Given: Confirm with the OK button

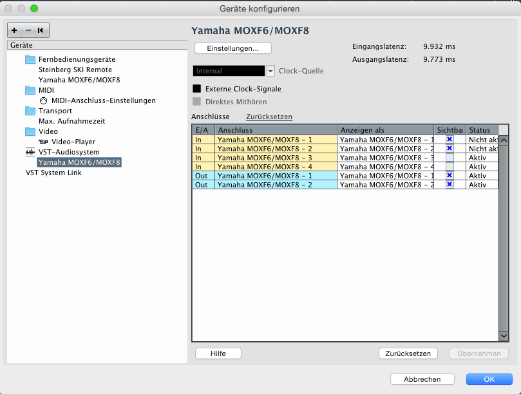Looking at the screenshot, I should (x=489, y=379).
